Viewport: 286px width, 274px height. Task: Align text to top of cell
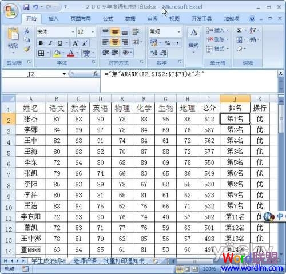pyautogui.click(x=105, y=31)
